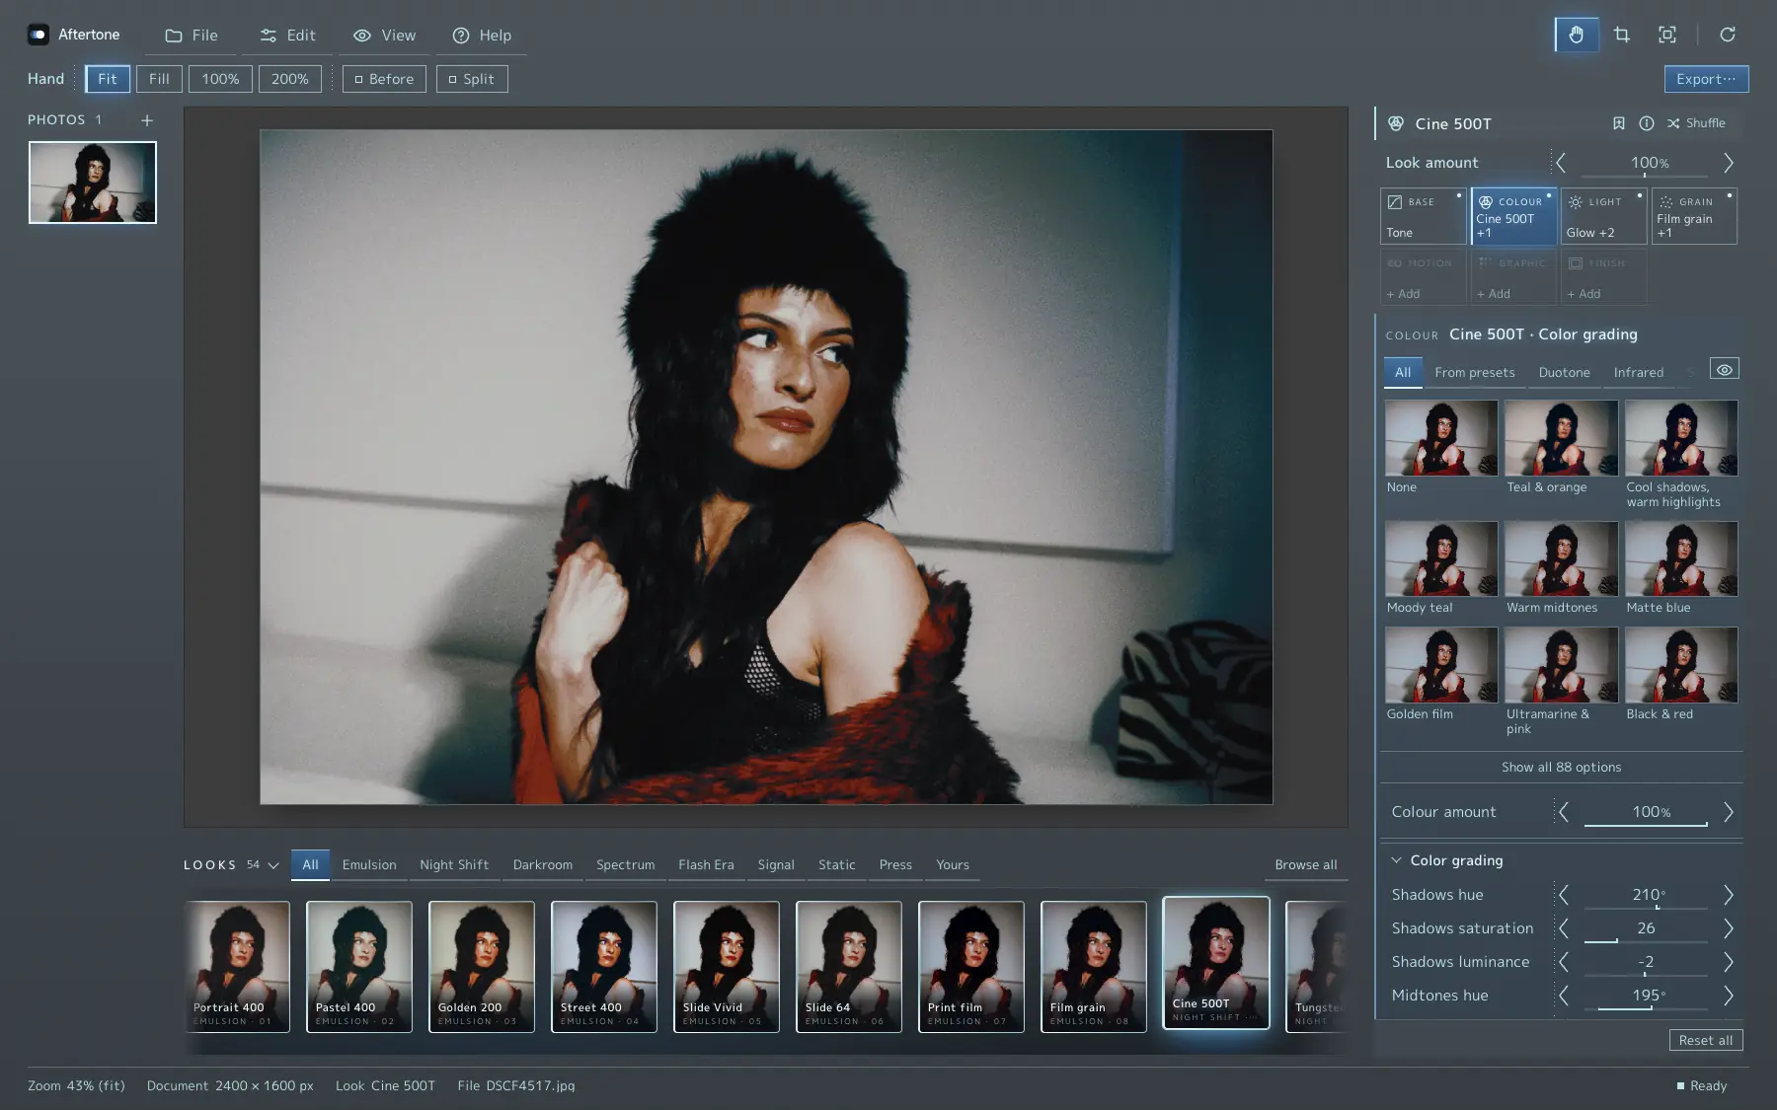
Task: Toggle colour layer visibility eye
Action: [1724, 369]
